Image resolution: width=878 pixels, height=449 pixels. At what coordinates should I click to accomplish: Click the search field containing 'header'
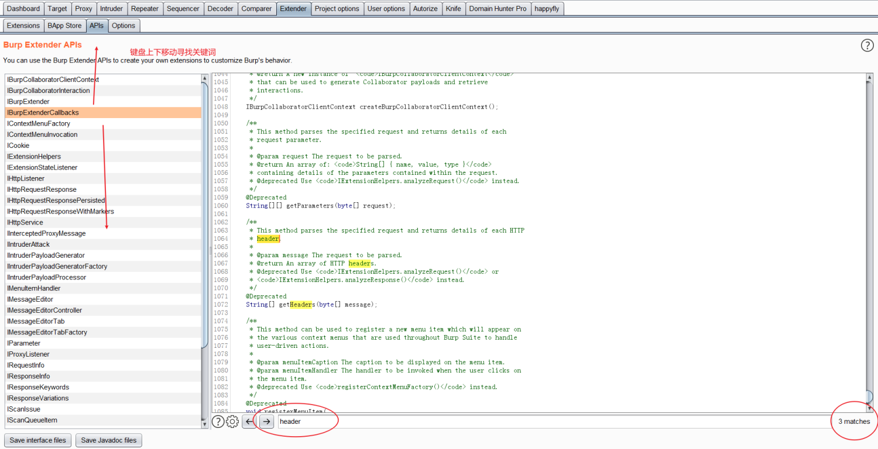tap(553, 422)
